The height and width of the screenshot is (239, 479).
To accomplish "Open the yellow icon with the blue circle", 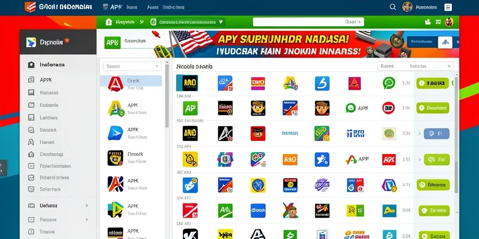I will [x=258, y=185].
